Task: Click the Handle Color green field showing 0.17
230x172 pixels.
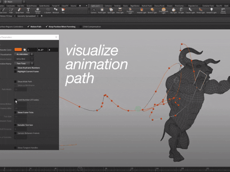Action: pos(43,50)
